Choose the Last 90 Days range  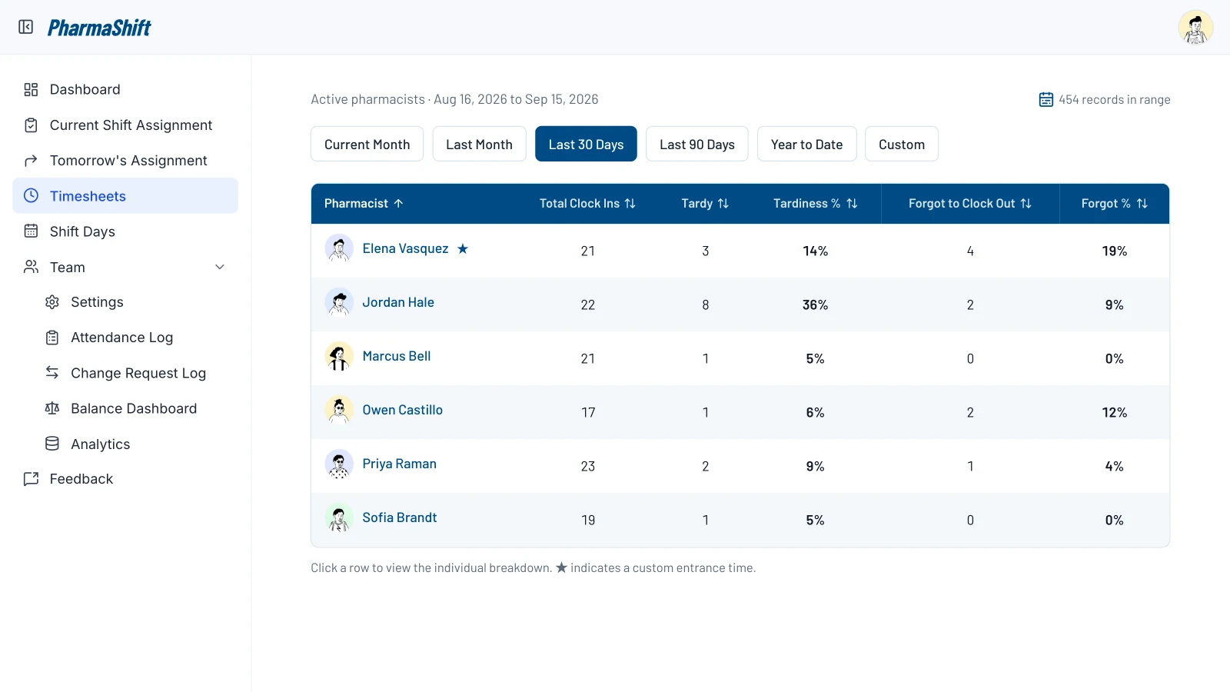click(697, 144)
